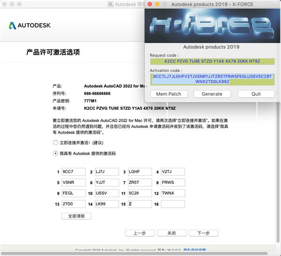Click activation field 9 containing FEGL
This screenshot has width=281, height=256.
click(x=74, y=193)
